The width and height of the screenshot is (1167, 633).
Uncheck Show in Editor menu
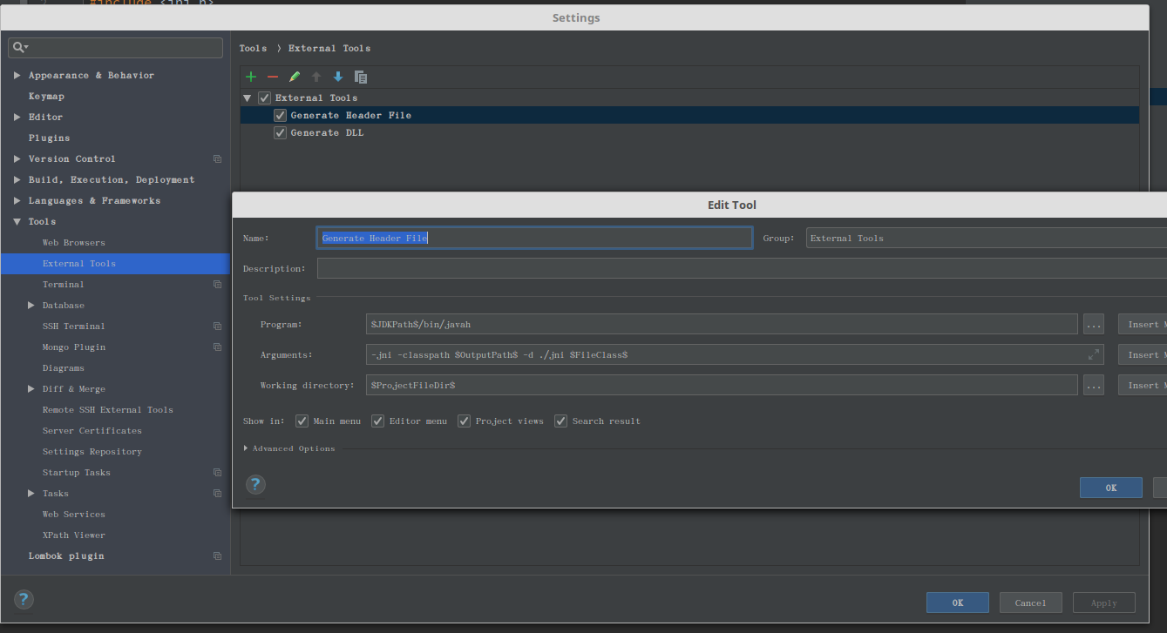pyautogui.click(x=377, y=421)
